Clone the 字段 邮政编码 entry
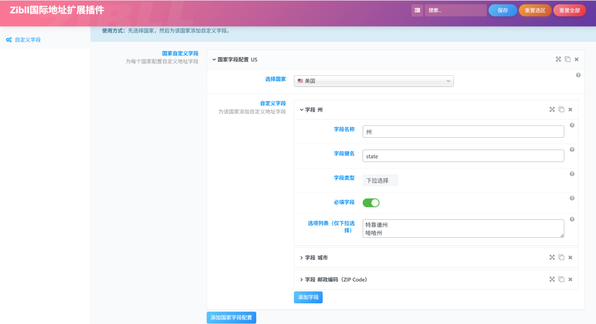Viewport: 596px width, 324px height. point(561,279)
